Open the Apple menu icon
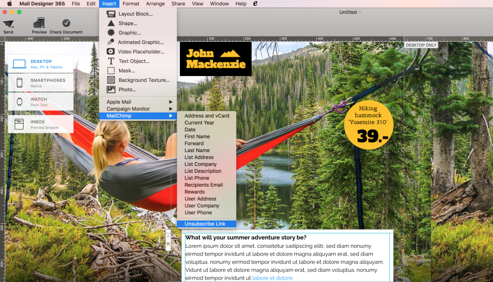493x282 pixels. coord(10,4)
